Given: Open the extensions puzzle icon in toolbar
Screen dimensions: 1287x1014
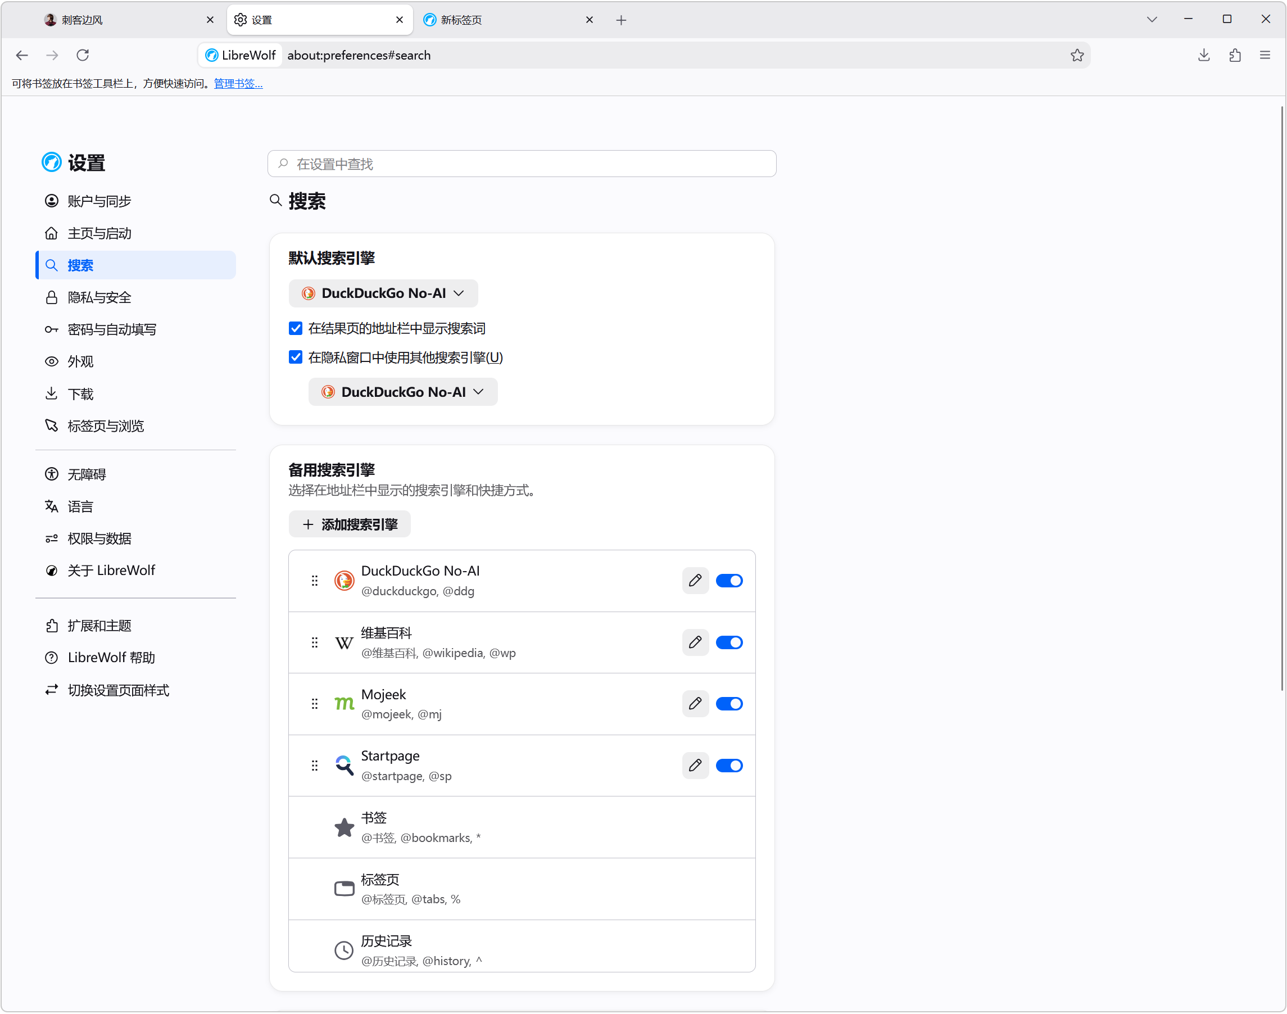Looking at the screenshot, I should click(1235, 55).
